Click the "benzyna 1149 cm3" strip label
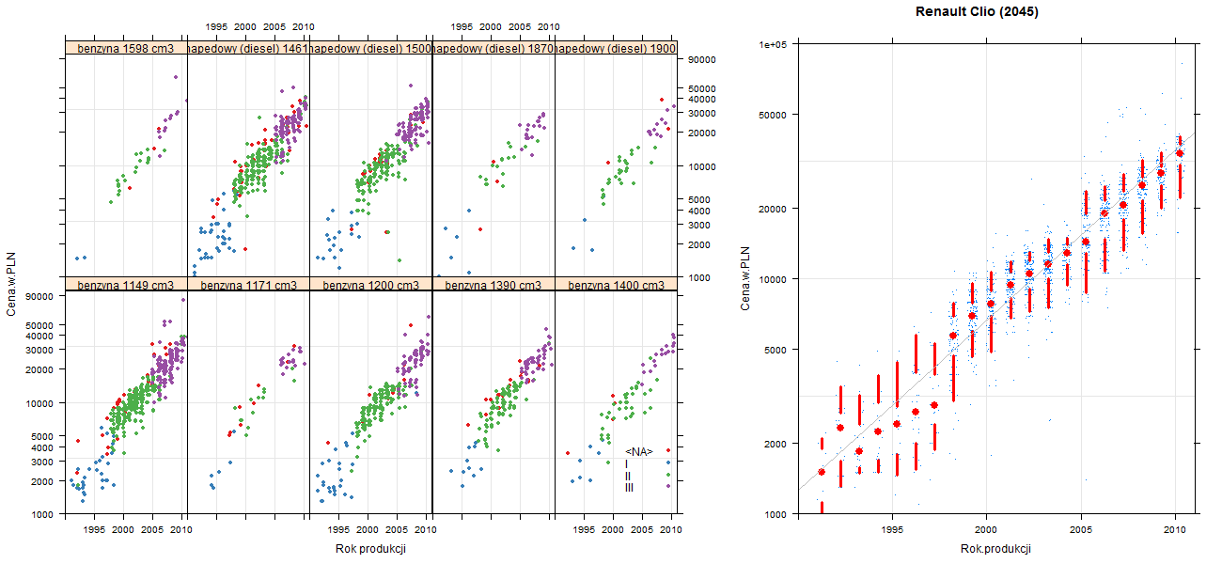The image size is (1222, 564). pyautogui.click(x=125, y=285)
